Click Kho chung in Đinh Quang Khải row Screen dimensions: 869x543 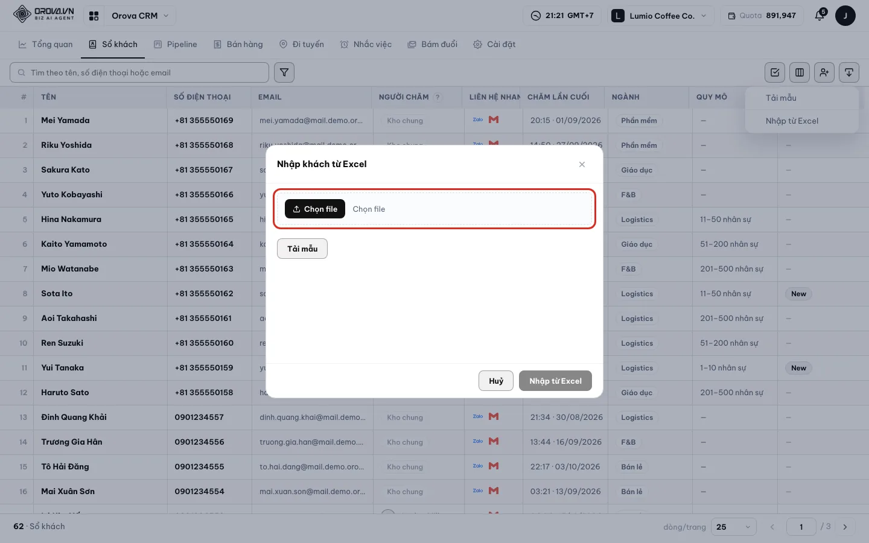coord(405,417)
